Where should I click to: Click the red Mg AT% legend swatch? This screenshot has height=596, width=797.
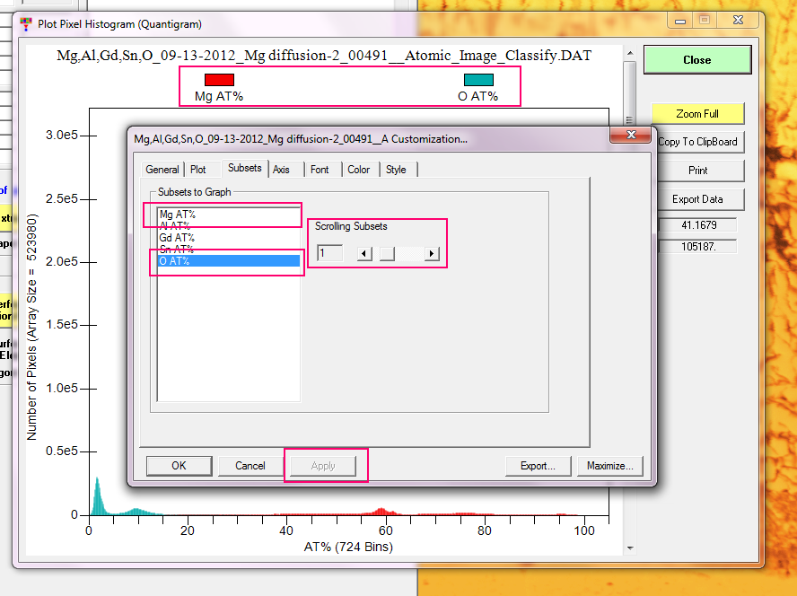click(220, 80)
